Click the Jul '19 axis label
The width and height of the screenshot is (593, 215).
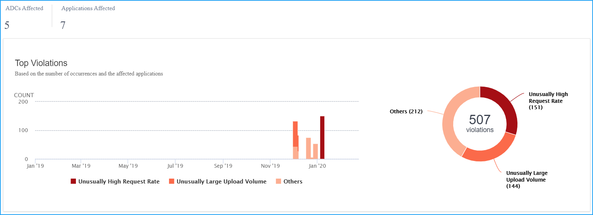[175, 166]
